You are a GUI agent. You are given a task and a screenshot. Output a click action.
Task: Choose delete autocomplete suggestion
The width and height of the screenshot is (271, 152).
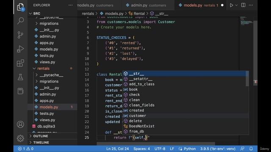(184, 121)
